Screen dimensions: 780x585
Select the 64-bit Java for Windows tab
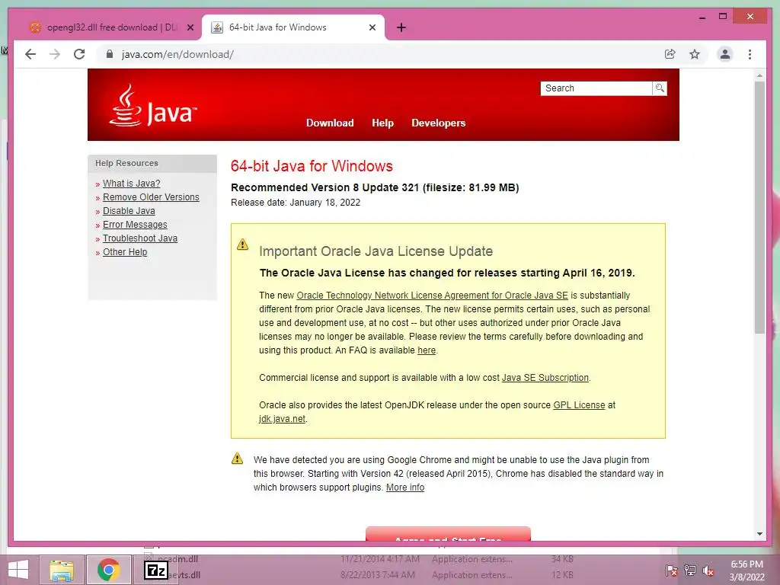(x=293, y=28)
